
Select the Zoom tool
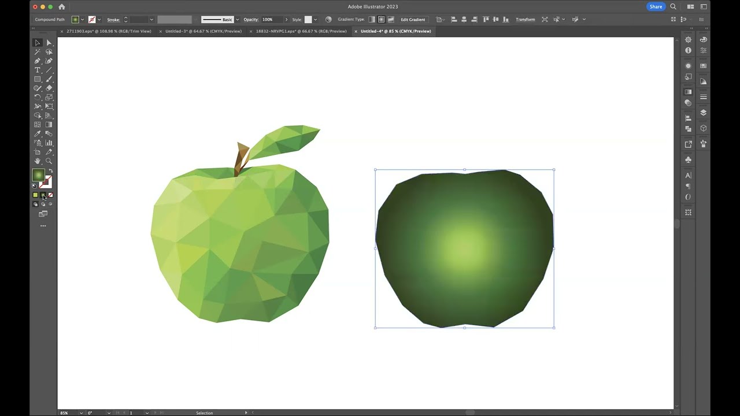[49, 161]
